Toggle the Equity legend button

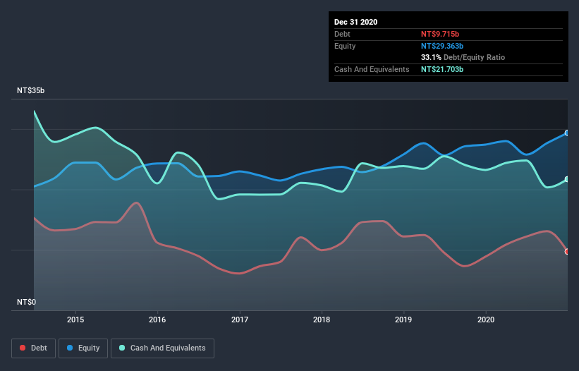coord(83,348)
